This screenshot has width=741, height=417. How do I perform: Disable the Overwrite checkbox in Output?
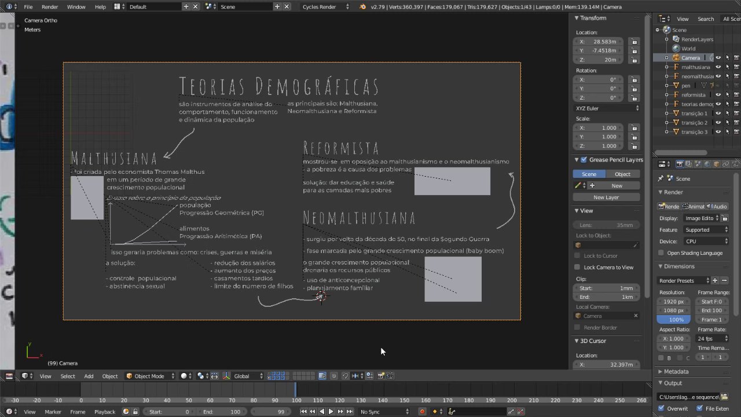point(662,408)
